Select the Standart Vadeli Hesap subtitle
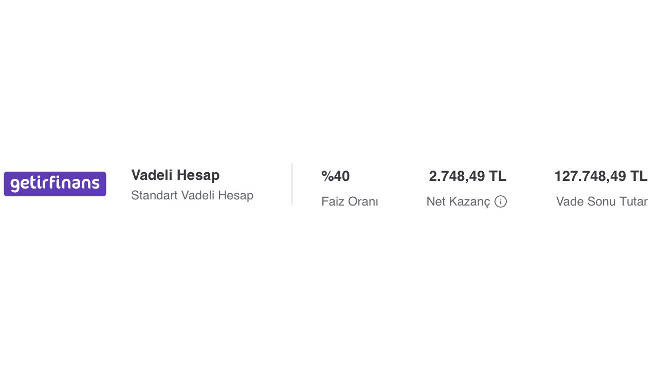The height and width of the screenshot is (370, 658). 192,195
